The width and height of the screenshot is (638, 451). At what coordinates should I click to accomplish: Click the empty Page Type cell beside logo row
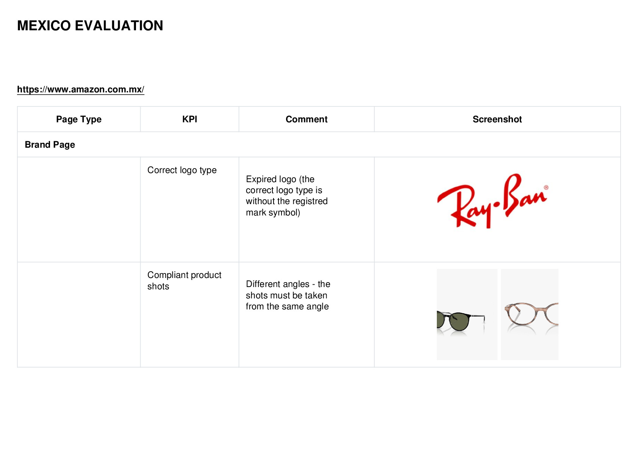pyautogui.click(x=79, y=209)
